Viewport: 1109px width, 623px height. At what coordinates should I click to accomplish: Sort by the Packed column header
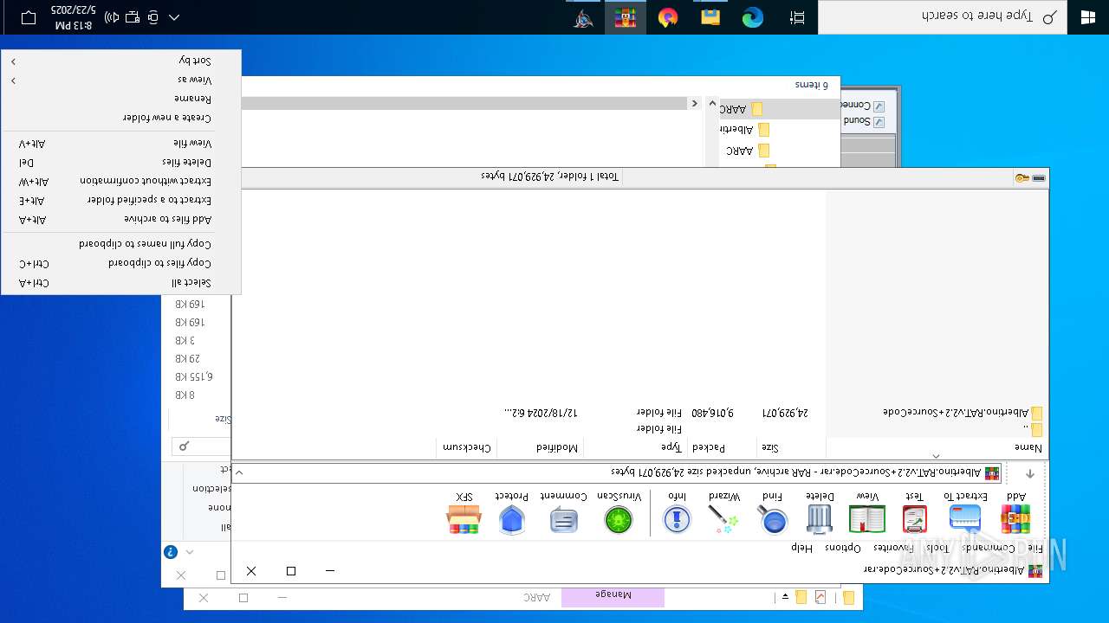[x=723, y=447]
